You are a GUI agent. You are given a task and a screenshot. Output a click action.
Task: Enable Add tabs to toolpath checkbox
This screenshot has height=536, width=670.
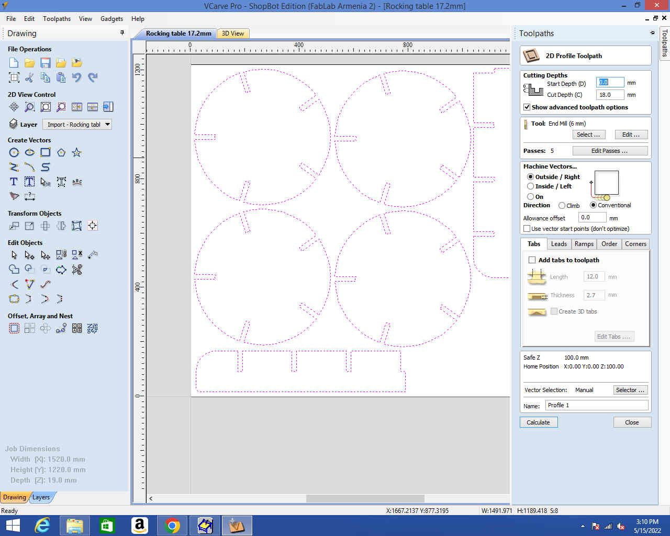coord(532,260)
